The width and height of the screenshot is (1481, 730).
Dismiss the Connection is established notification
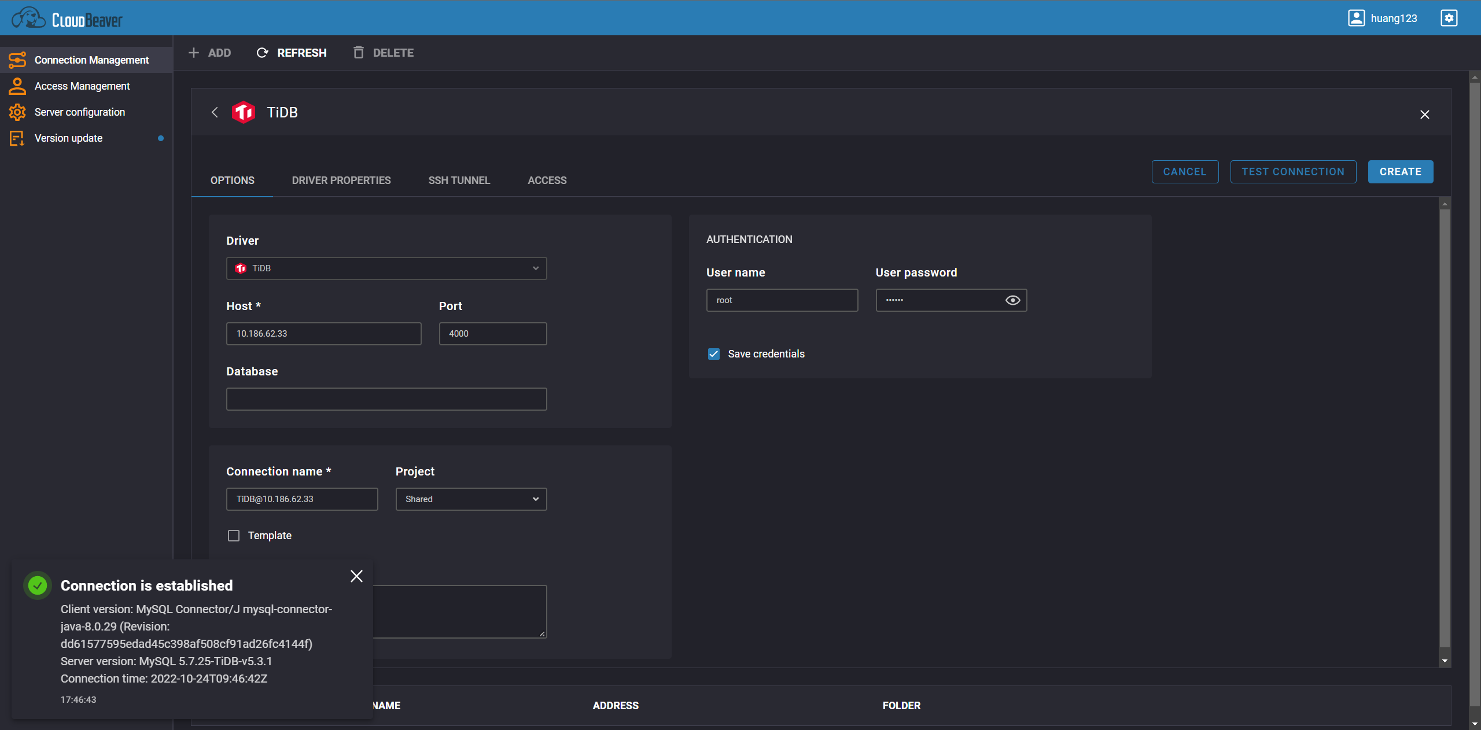click(356, 576)
